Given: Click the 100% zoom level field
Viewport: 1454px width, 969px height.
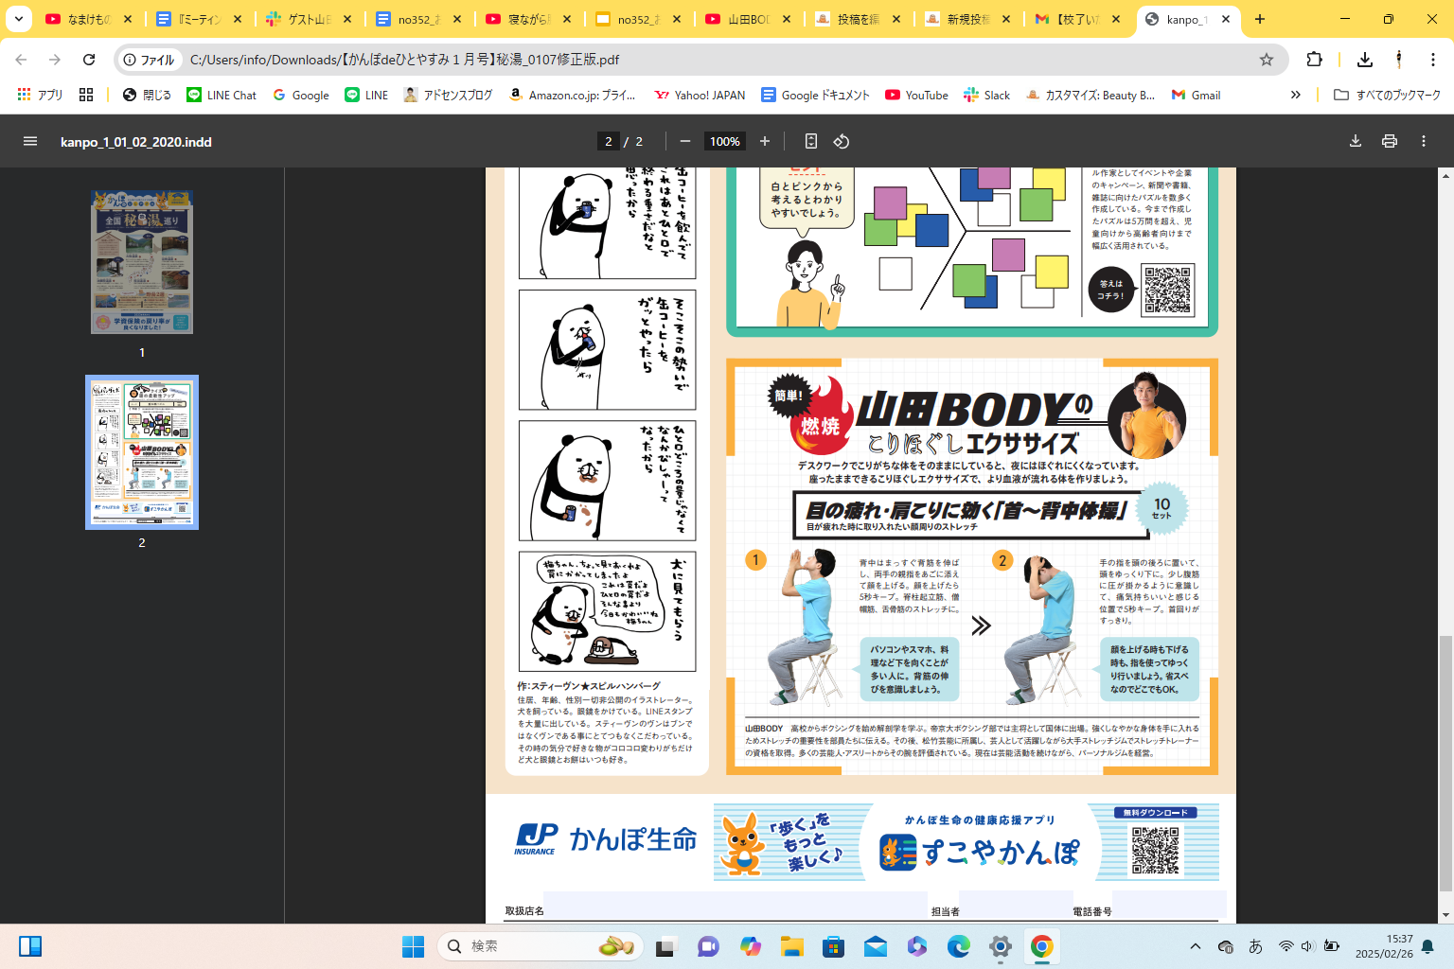Looking at the screenshot, I should pos(725,141).
